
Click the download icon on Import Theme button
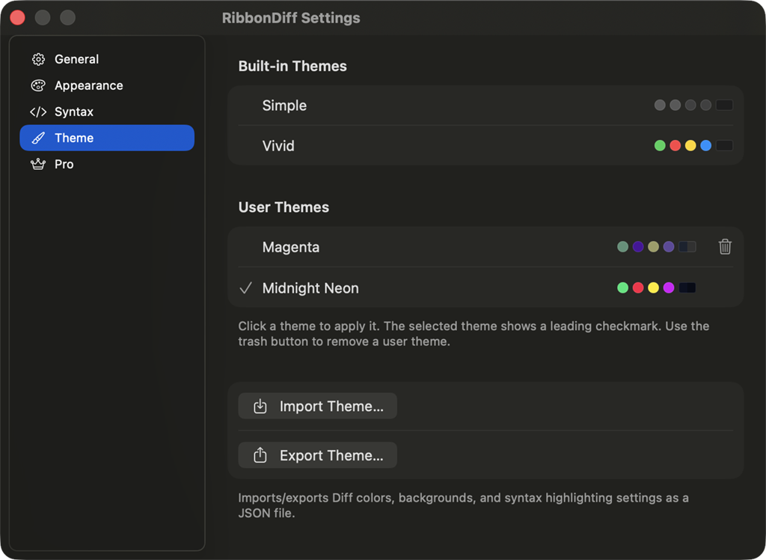(260, 406)
